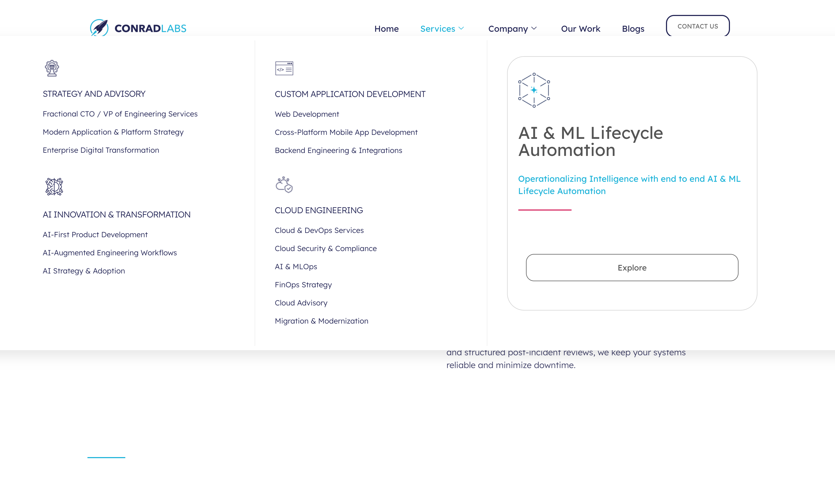The height and width of the screenshot is (484, 835).
Task: Open the Our Work menu item
Action: [x=580, y=29]
